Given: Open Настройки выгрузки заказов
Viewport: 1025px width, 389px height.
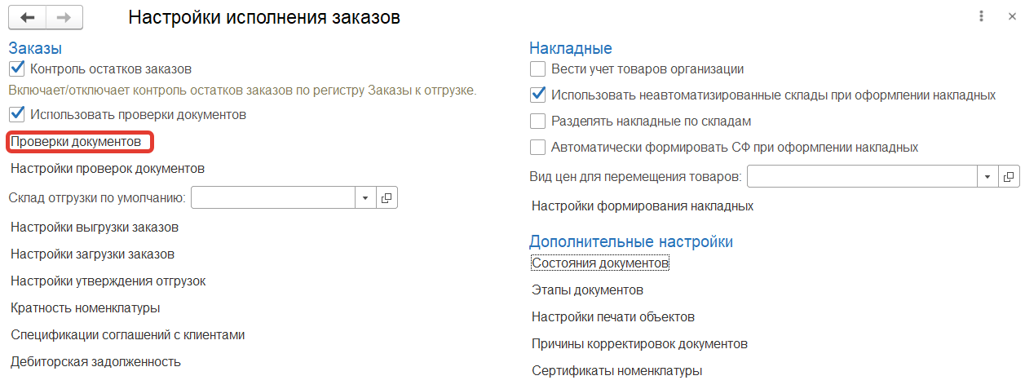Looking at the screenshot, I should click(95, 227).
